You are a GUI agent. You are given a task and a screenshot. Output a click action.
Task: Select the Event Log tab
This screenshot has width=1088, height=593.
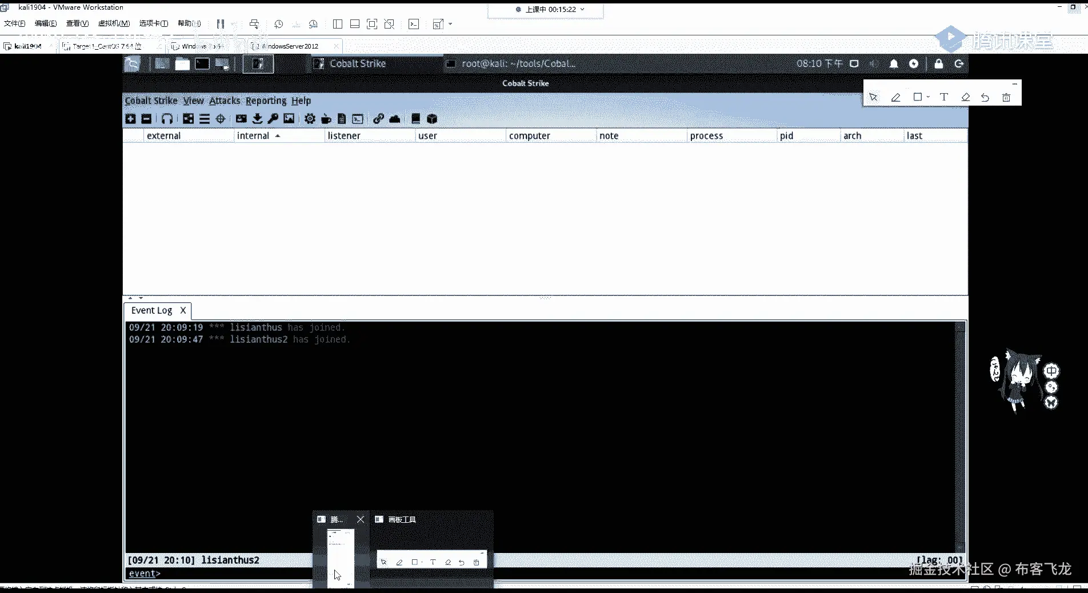pyautogui.click(x=151, y=310)
